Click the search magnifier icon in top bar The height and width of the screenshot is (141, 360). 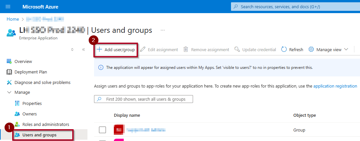click(236, 7)
